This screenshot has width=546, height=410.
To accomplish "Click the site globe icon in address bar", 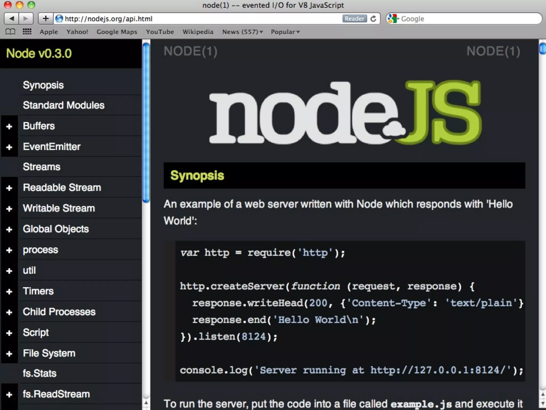I will [x=59, y=18].
